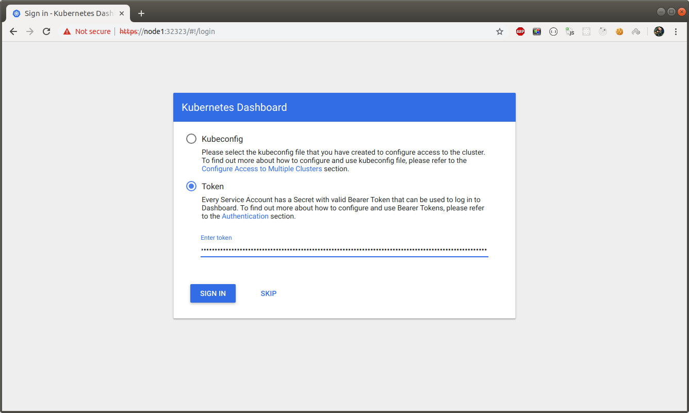Viewport: 689px width, 413px height.
Task: Open the JS toggle extension icon
Action: point(570,31)
